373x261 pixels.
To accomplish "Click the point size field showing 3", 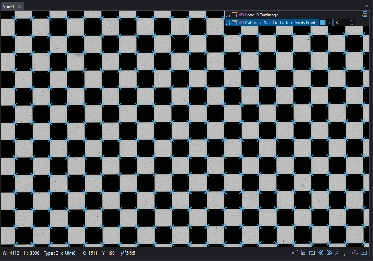I will pos(342,22).
